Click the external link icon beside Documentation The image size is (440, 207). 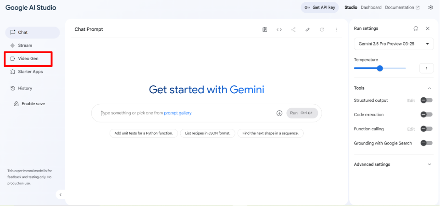tap(418, 8)
